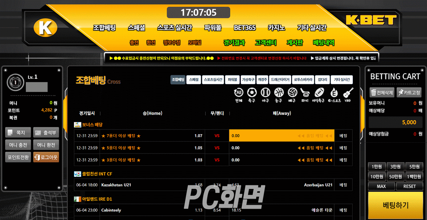Image resolution: width=427 pixels, height=220 pixels.
Task: Open the 기타실시간 main menu
Action: pos(312,28)
